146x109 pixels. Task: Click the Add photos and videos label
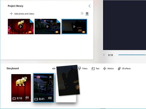point(24,14)
